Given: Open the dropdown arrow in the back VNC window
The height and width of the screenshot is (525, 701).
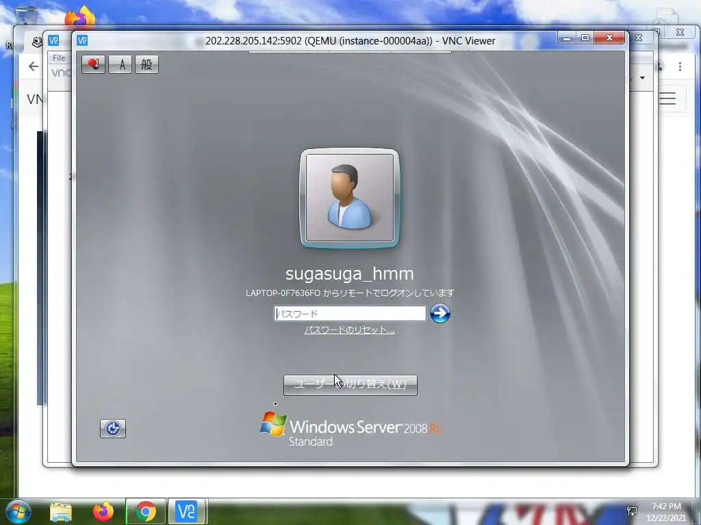Looking at the screenshot, I should [642, 78].
